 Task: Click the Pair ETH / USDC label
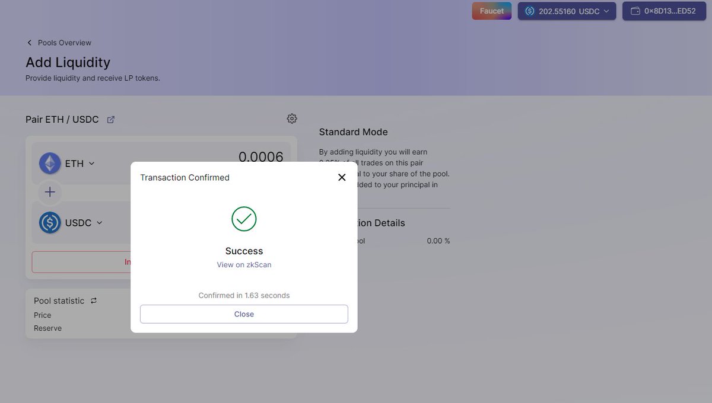[x=62, y=119]
